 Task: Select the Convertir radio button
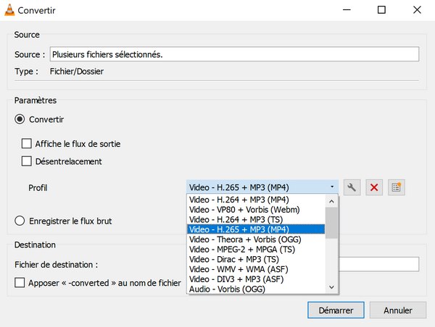tap(20, 119)
